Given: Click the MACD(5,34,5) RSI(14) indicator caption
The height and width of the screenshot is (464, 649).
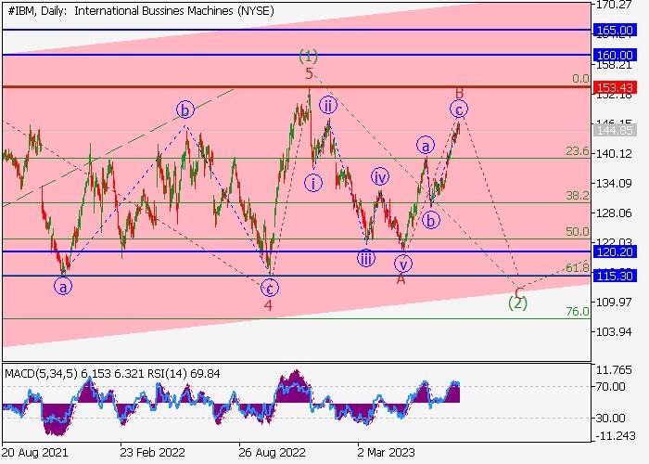Looking at the screenshot, I should [x=112, y=374].
